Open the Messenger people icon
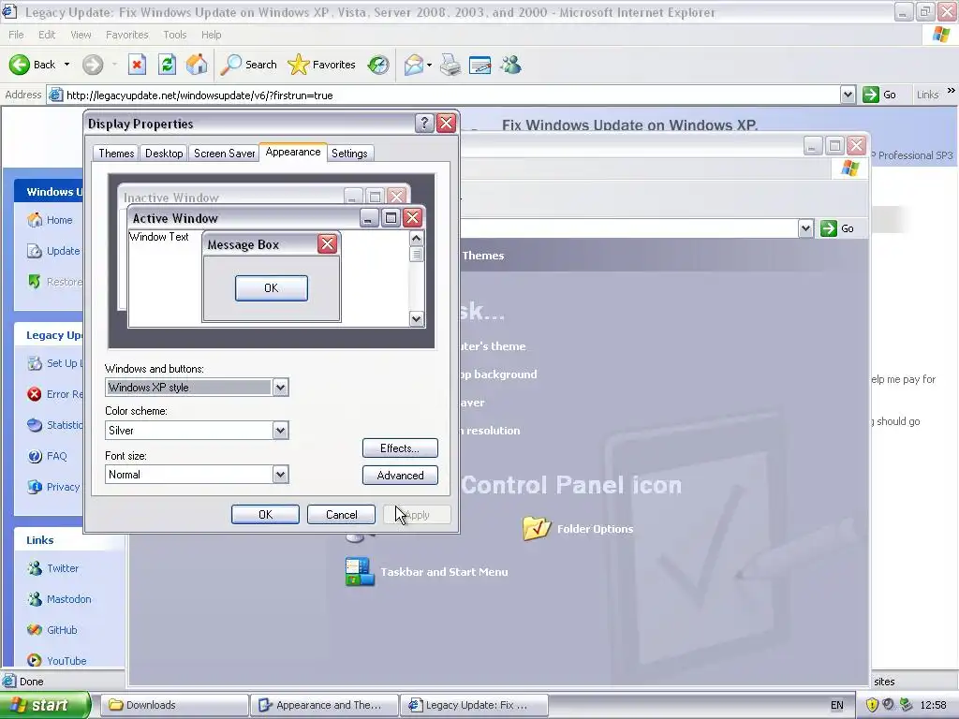This screenshot has width=959, height=719. 510,65
